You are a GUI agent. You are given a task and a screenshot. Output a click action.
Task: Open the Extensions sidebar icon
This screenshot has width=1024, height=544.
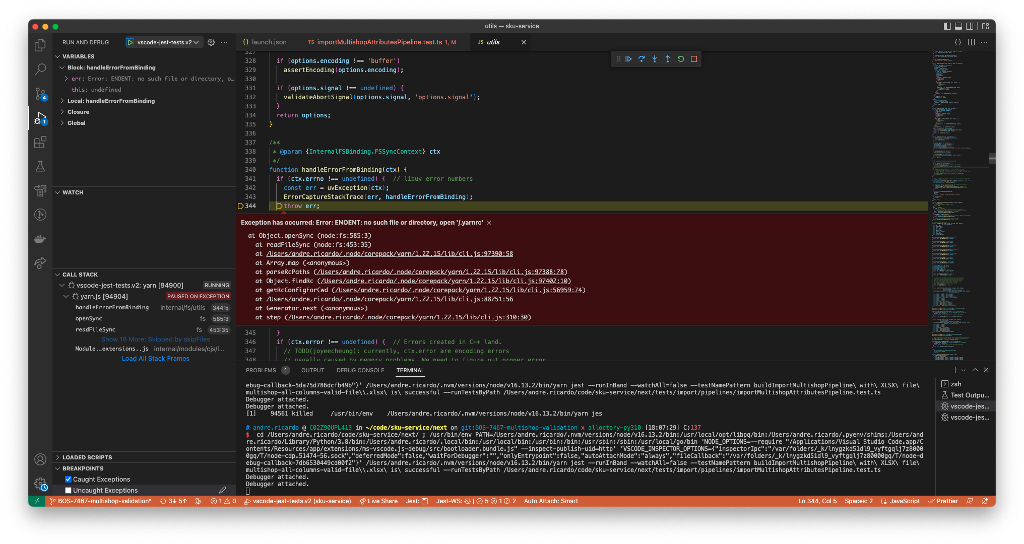point(40,143)
